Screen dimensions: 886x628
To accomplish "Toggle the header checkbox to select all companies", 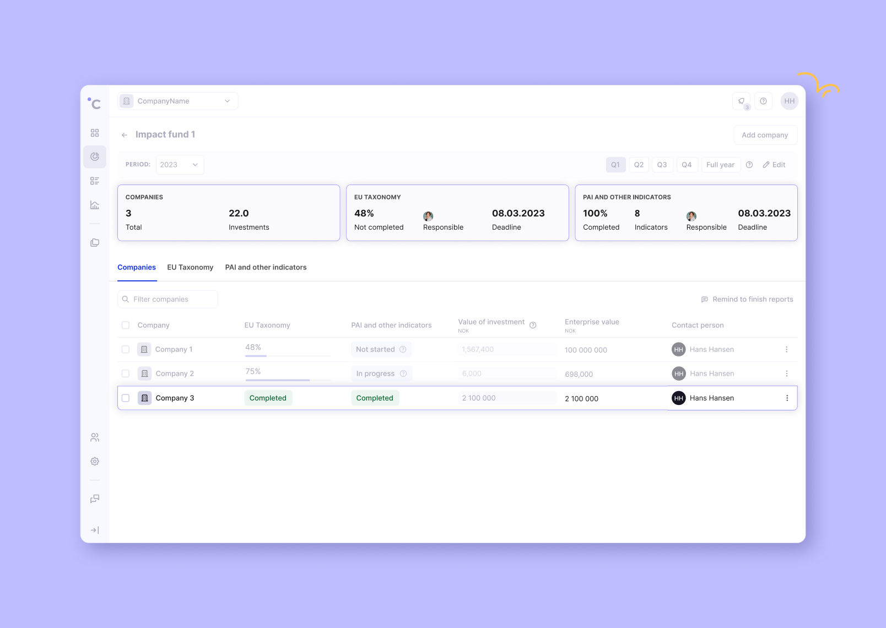I will coord(126,325).
